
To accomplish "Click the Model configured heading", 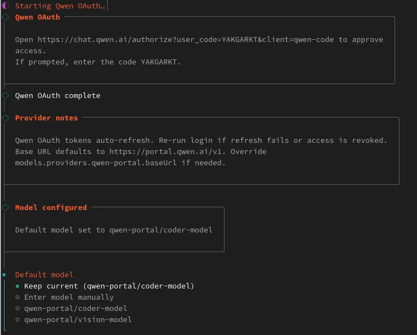I will tap(51, 208).
